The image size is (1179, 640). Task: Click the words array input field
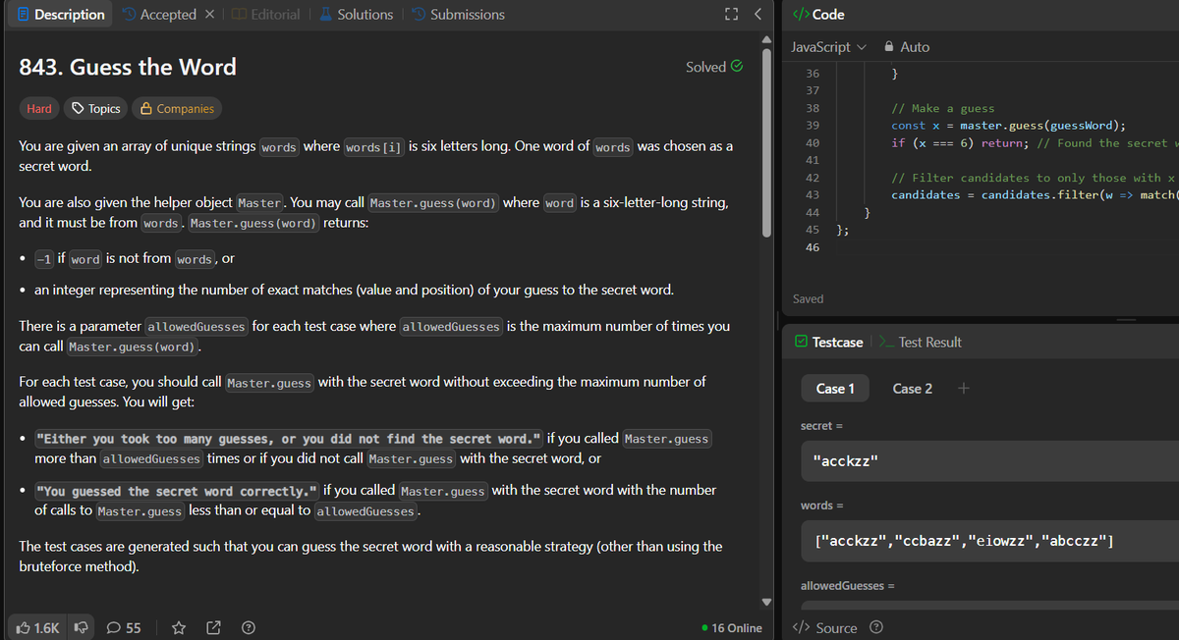(x=990, y=542)
